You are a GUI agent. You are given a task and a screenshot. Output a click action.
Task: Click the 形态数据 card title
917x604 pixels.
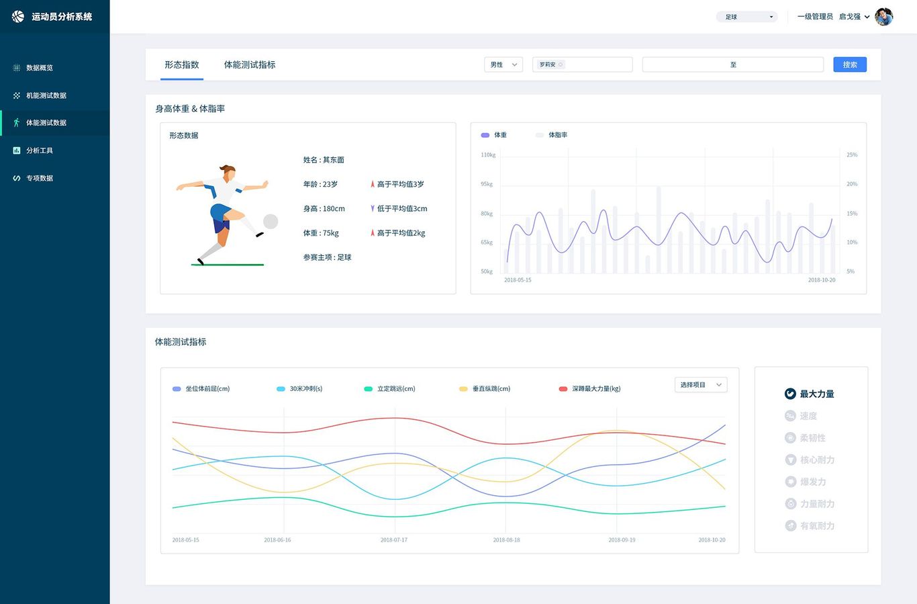pos(184,136)
